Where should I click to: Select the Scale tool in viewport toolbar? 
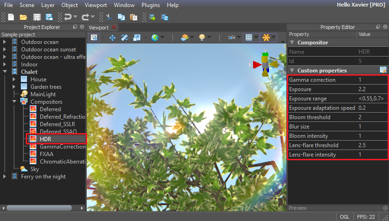[137, 37]
